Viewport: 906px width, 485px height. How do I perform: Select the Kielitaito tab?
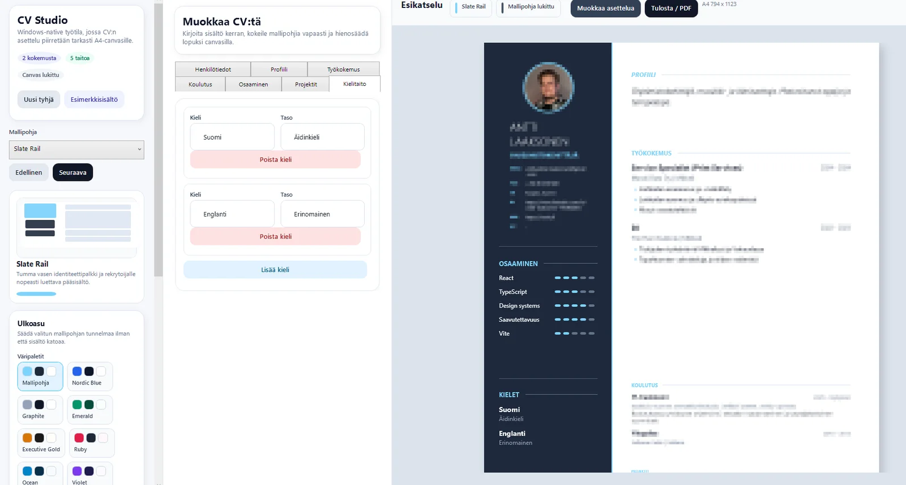(354, 84)
